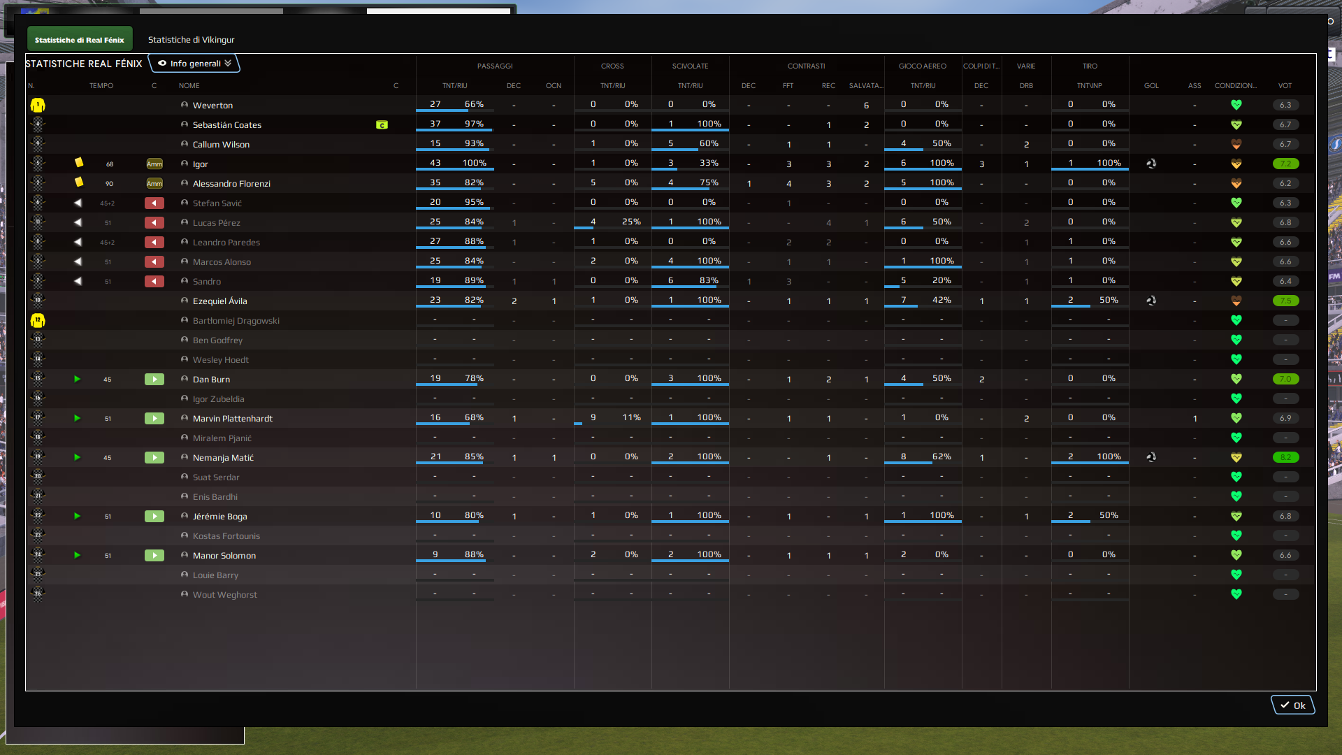Image resolution: width=1342 pixels, height=755 pixels.
Task: Sort by the NOME column header
Action: 189,86
